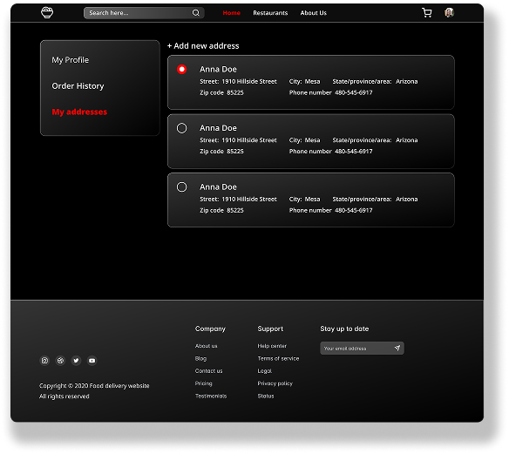Select the third Anna Doe address radio button
Viewport: 509px width, 454px height.
(182, 187)
